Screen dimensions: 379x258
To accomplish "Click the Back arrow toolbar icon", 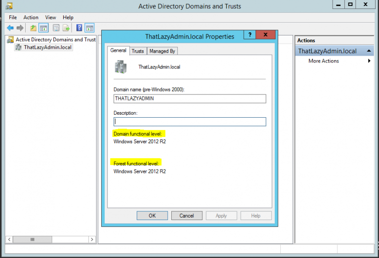I will click(10, 28).
